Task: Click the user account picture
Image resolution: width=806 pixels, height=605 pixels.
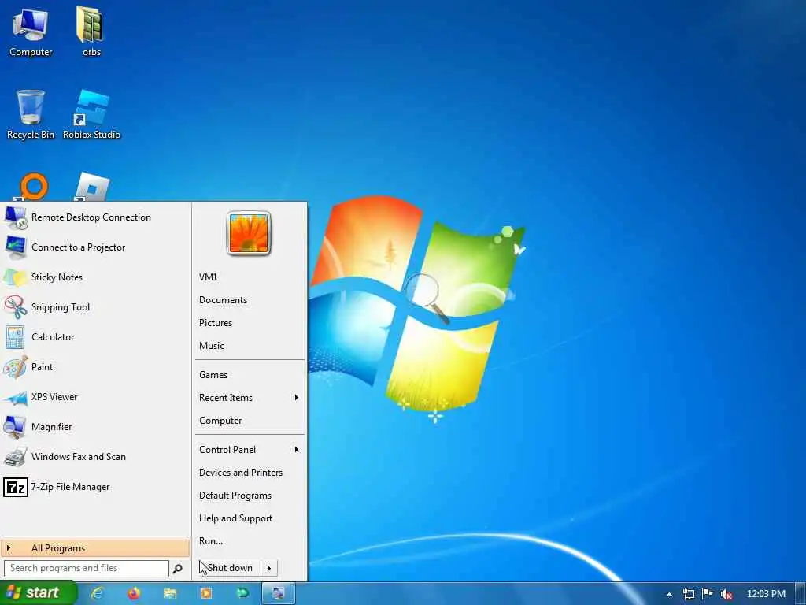Action: click(x=248, y=233)
